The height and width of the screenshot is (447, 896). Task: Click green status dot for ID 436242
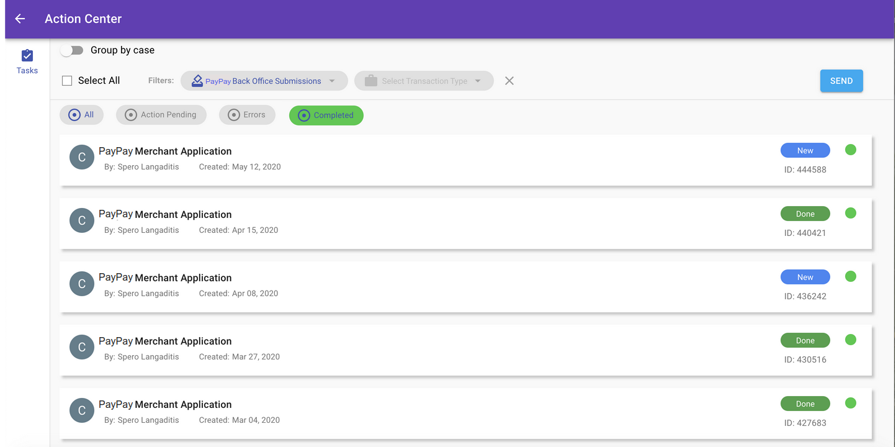(851, 276)
